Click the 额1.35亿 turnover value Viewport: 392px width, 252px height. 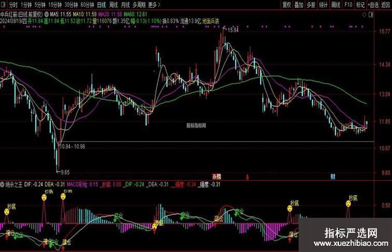[x=121, y=22]
